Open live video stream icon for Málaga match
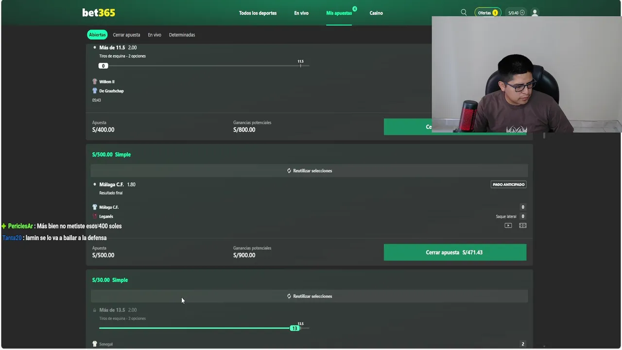Screen dimensions: 622x350 508,226
